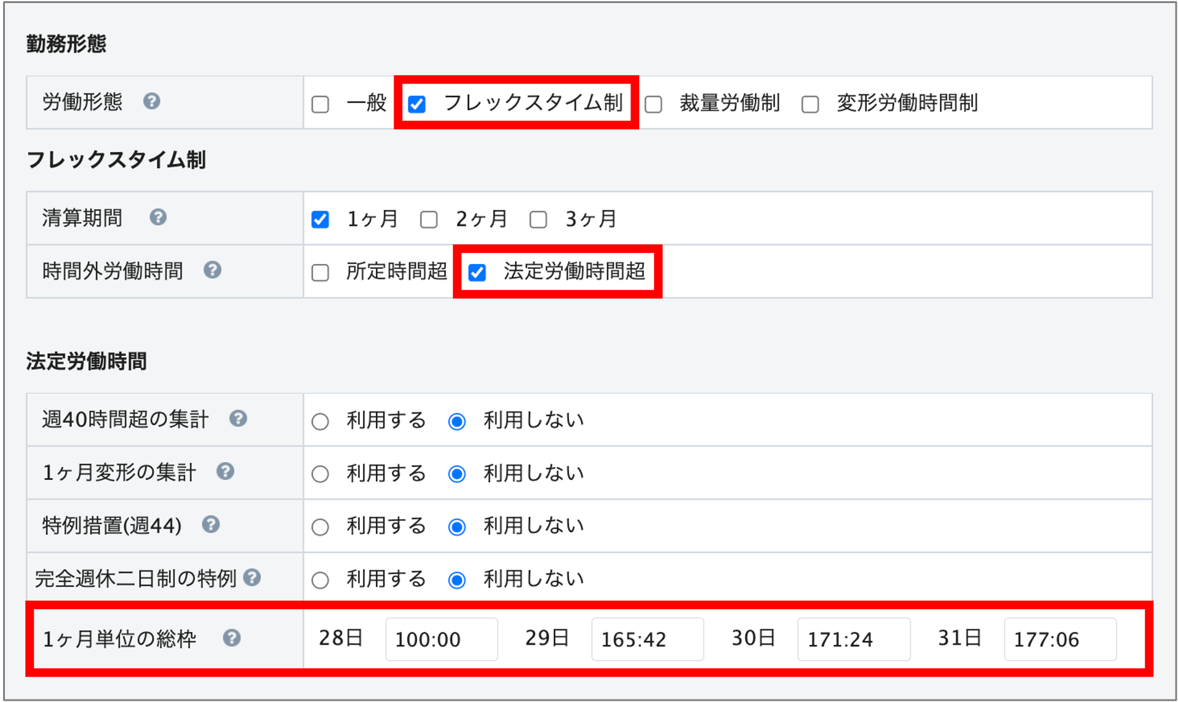Open help icon next to 1ヶ月変形の集計
Image resolution: width=1178 pixels, height=702 pixels.
(x=225, y=472)
